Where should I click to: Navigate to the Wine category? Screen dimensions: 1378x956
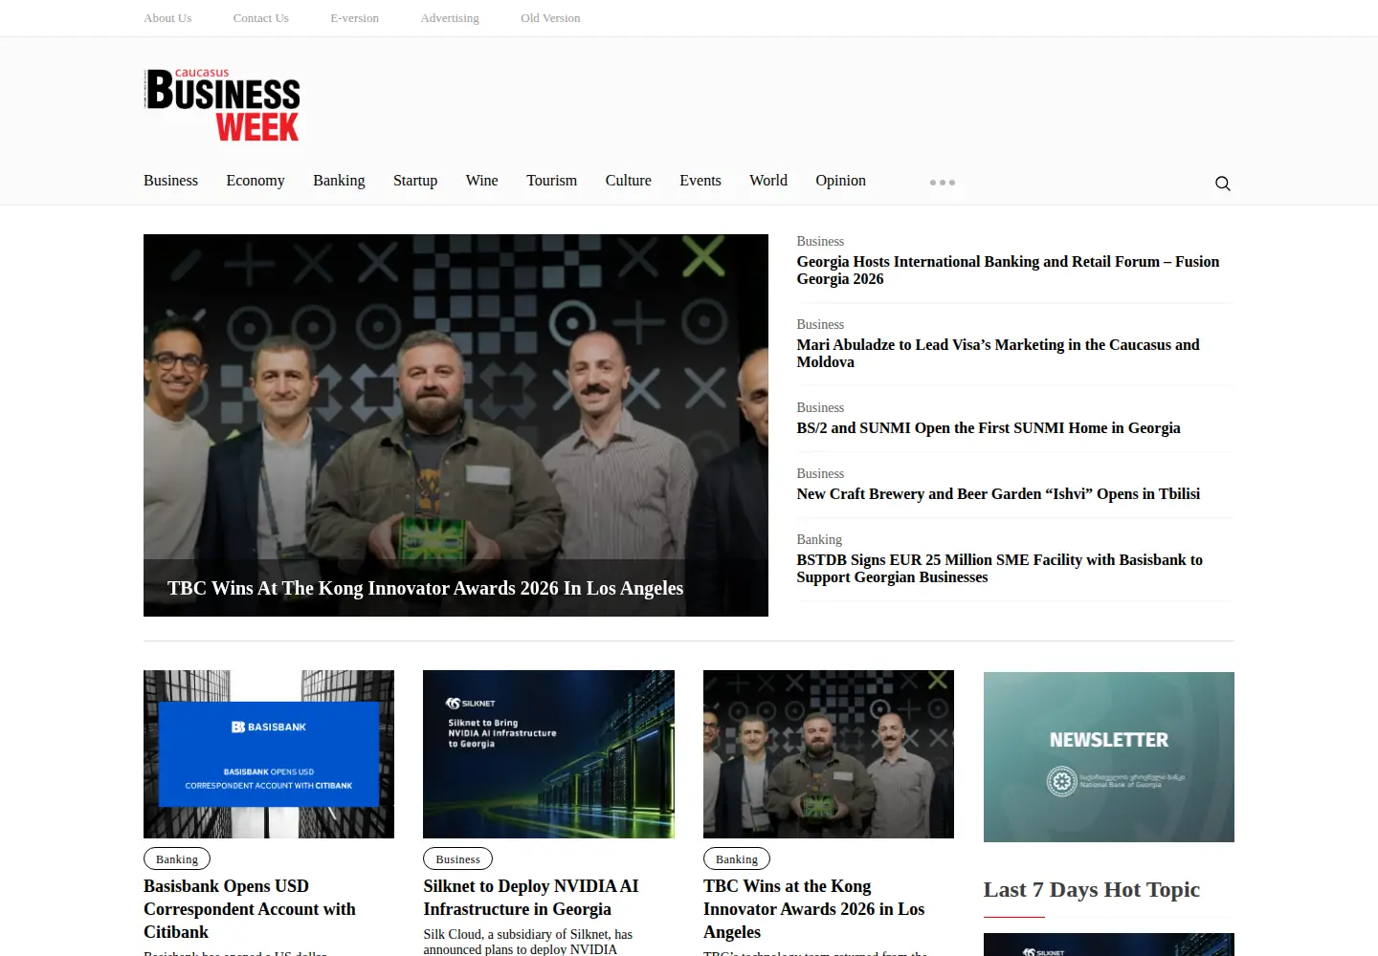(481, 181)
